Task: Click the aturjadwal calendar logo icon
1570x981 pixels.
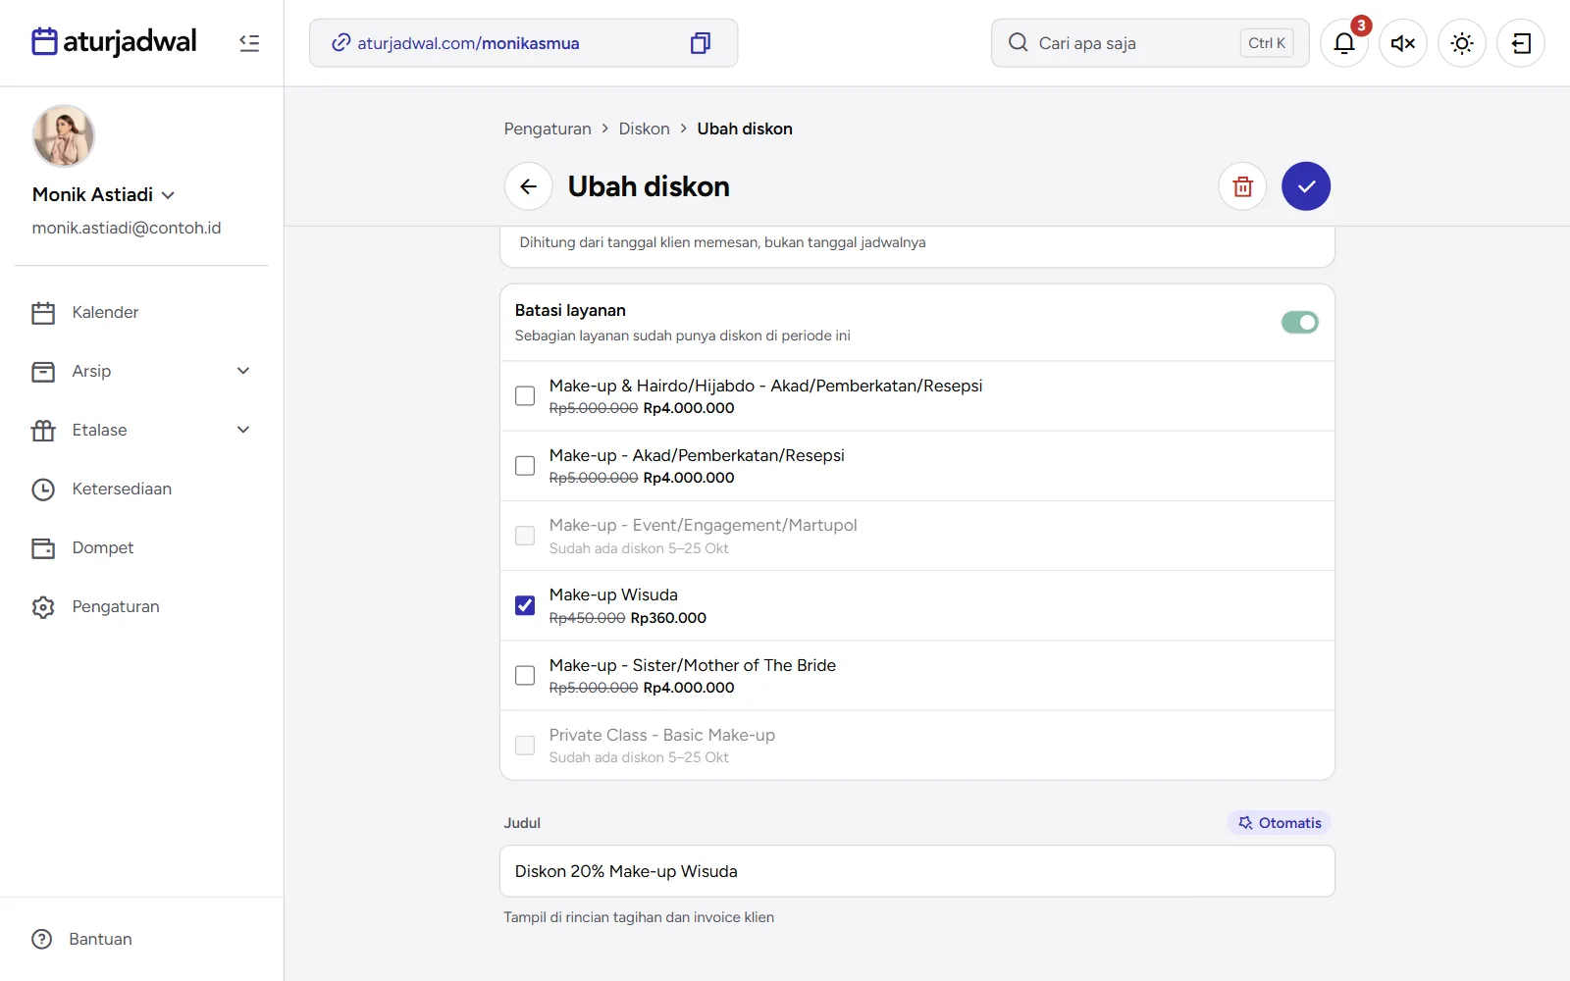Action: click(x=44, y=42)
